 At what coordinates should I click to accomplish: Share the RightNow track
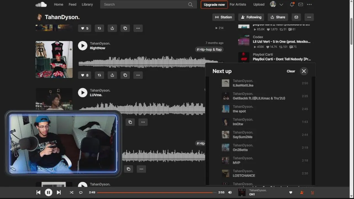coord(112,75)
